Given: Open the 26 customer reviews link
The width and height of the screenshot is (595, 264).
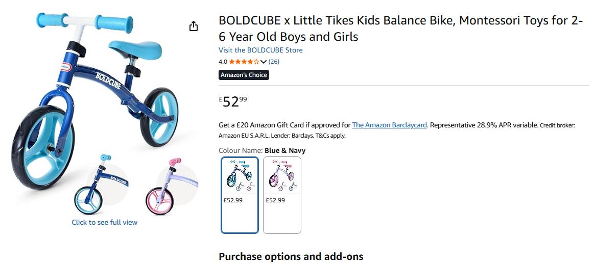Looking at the screenshot, I should tap(274, 62).
